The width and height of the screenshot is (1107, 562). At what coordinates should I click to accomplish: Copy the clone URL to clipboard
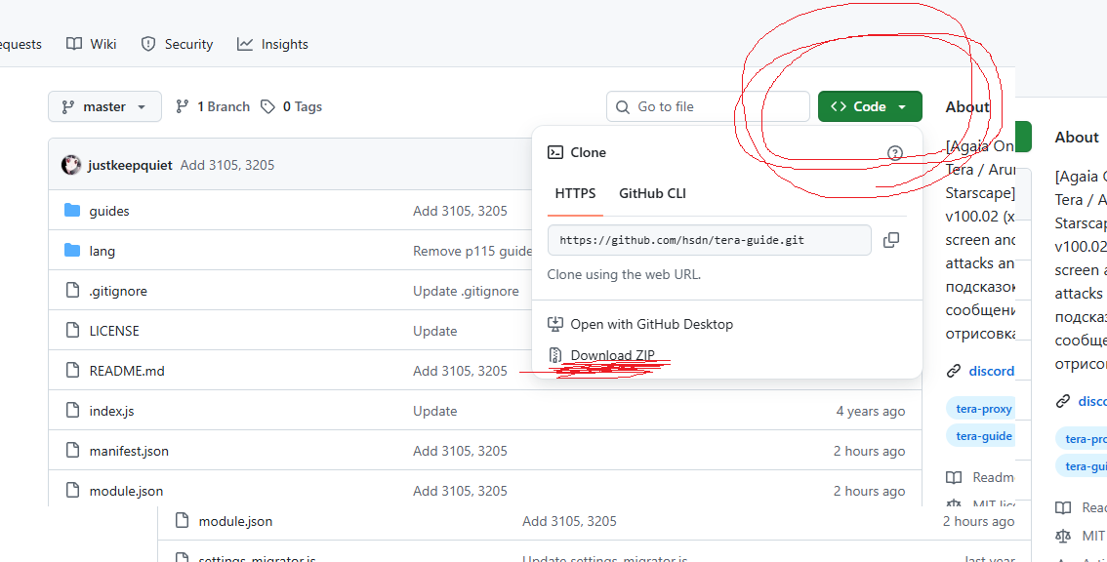click(x=890, y=240)
